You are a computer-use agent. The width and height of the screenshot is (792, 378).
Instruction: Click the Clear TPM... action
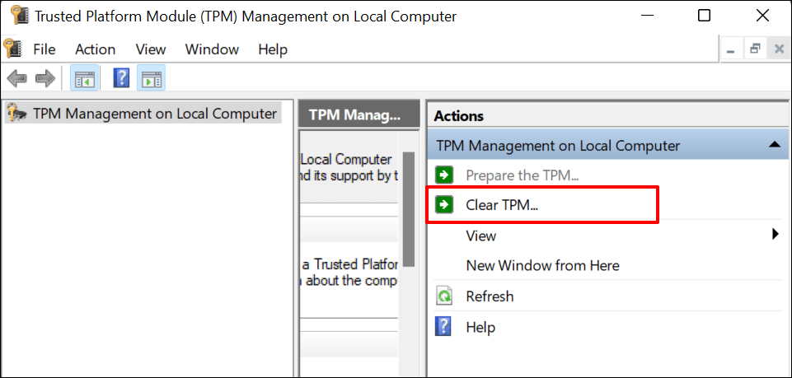[502, 204]
